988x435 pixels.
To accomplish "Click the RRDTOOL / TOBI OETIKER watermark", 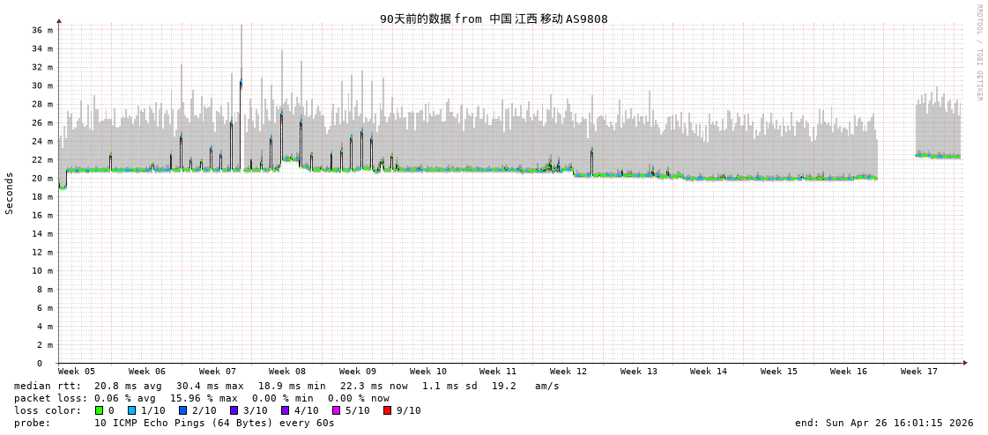I will pos(978,53).
